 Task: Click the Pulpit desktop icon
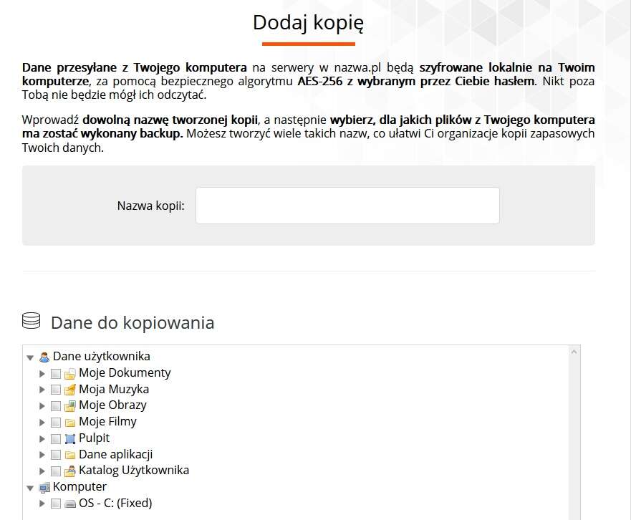point(69,438)
